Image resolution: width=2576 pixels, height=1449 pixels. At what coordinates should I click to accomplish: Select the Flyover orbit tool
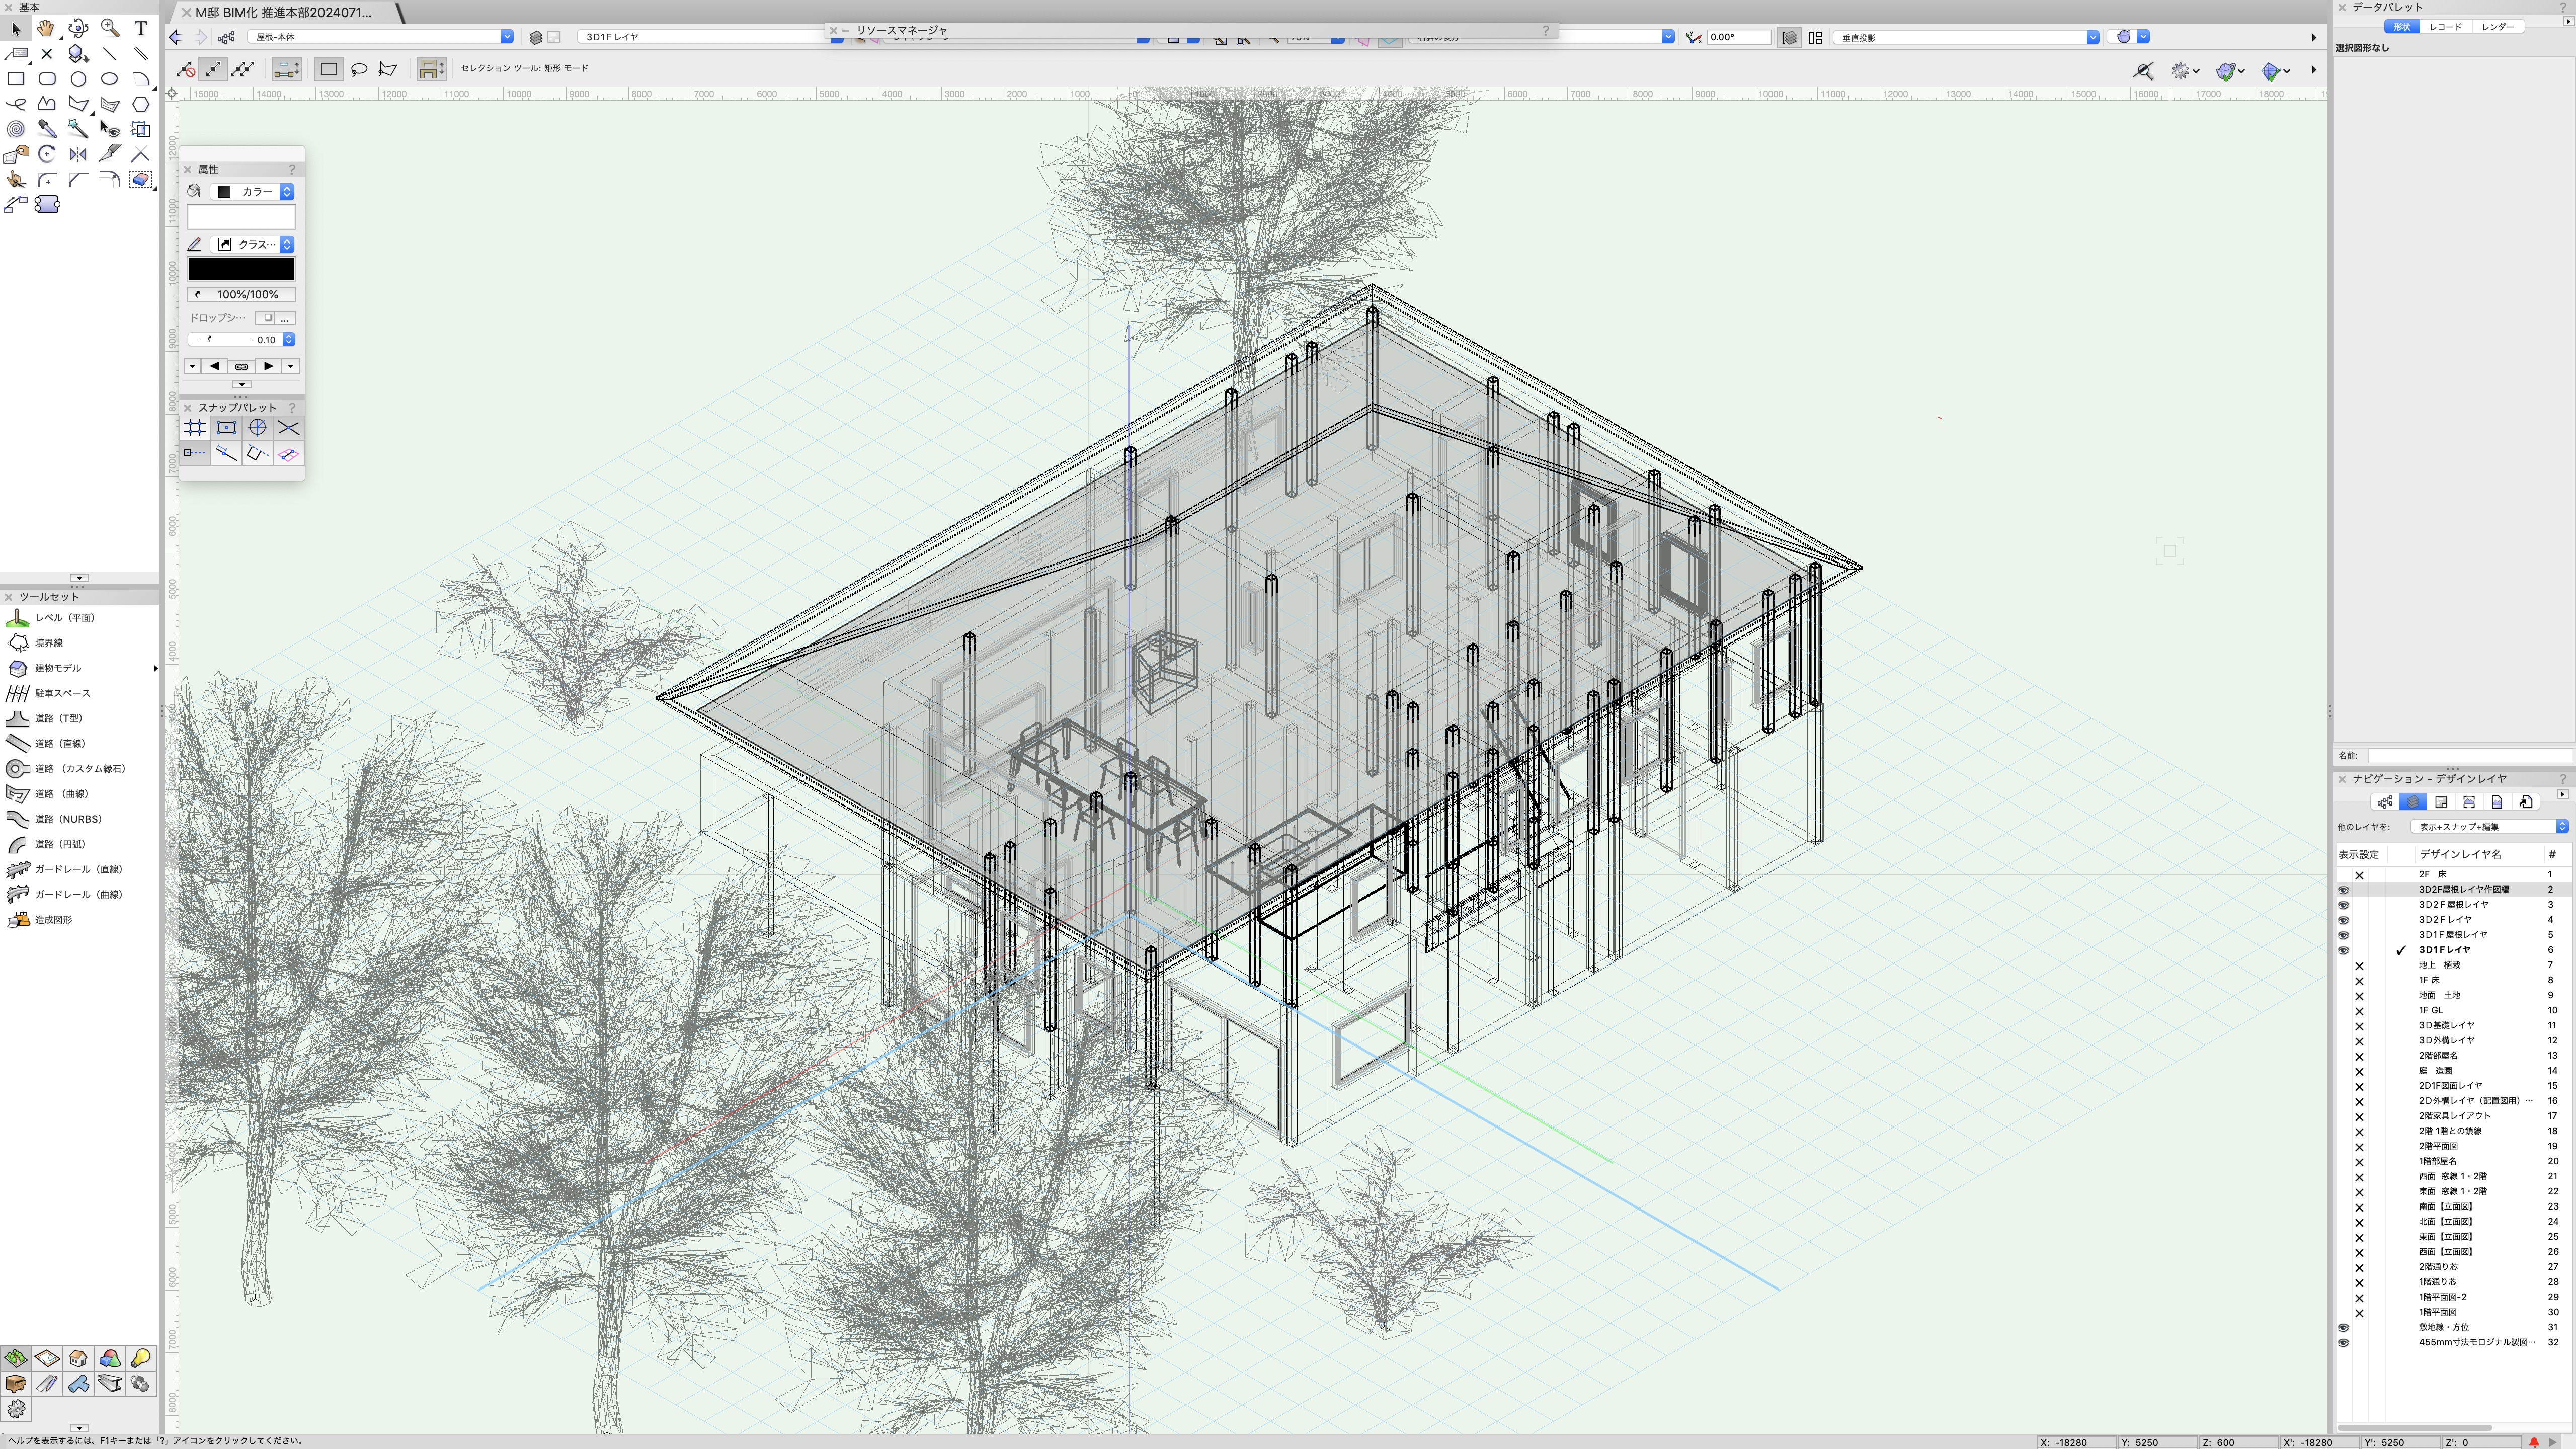tap(78, 28)
